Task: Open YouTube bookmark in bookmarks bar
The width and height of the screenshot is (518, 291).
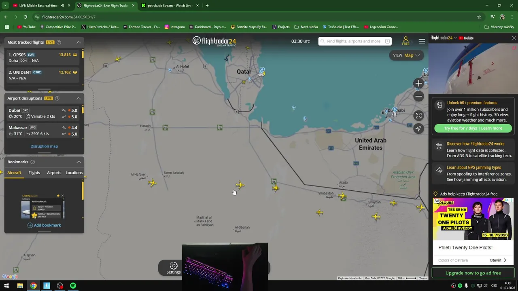Action: tap(26, 27)
